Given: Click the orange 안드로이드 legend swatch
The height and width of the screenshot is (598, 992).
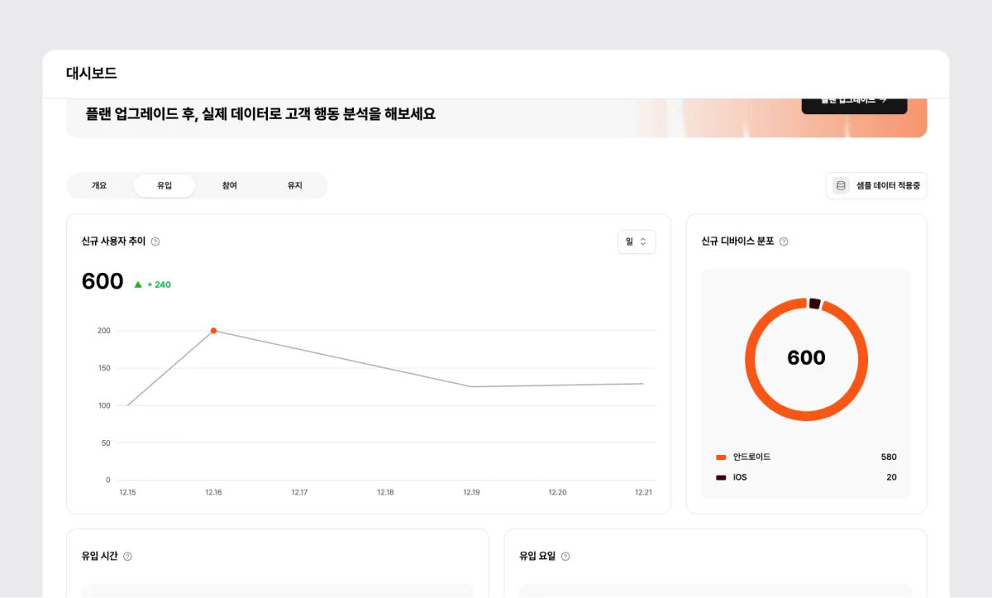Looking at the screenshot, I should pos(721,456).
